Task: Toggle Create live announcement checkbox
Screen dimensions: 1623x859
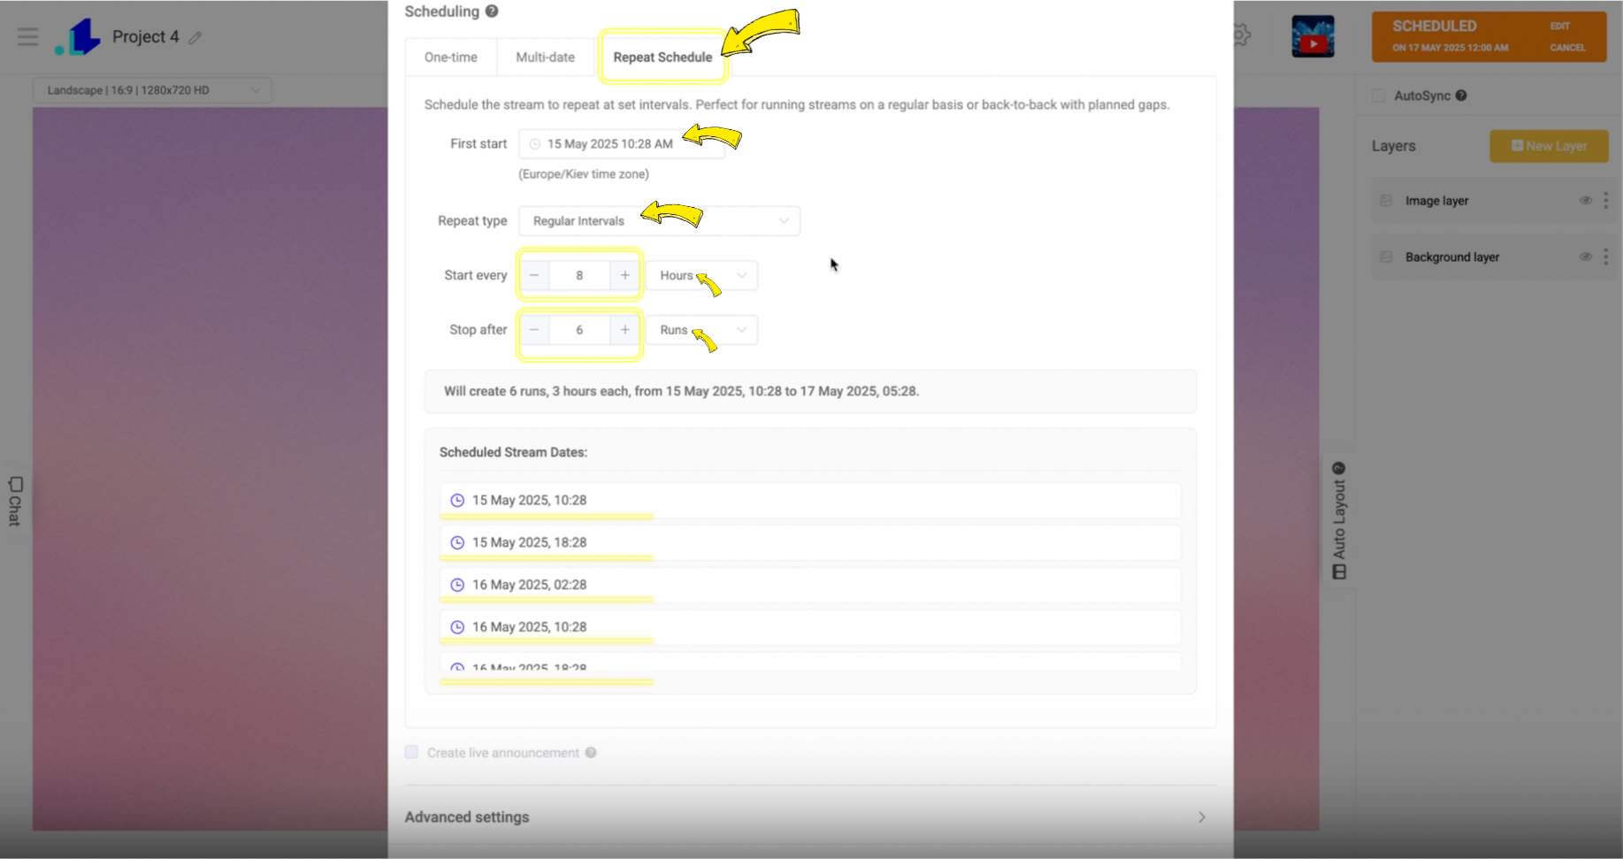Action: (x=411, y=752)
